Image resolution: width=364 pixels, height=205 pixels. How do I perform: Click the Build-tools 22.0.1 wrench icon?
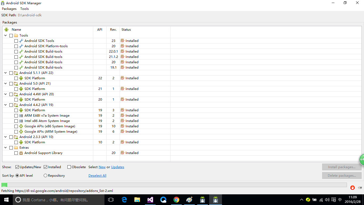pos(21,52)
